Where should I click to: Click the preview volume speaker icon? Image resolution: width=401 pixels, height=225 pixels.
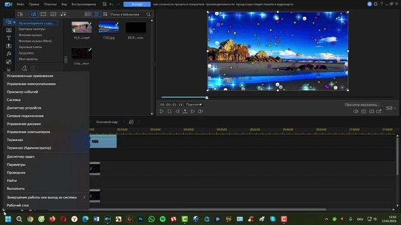[355, 111]
